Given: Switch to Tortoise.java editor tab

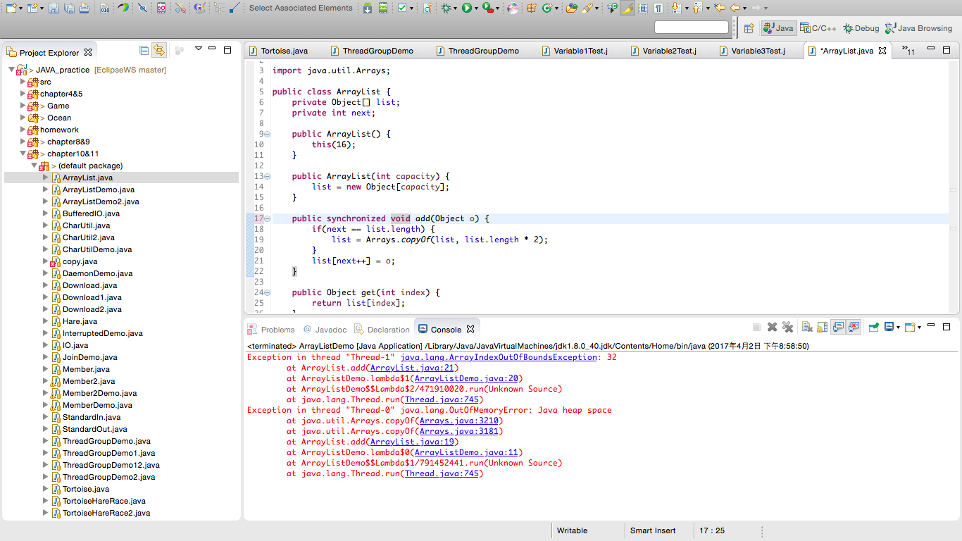Looking at the screenshot, I should pos(284,51).
